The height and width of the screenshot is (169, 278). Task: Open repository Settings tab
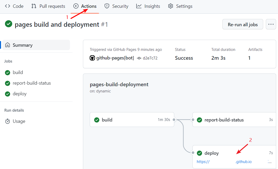(x=180, y=6)
